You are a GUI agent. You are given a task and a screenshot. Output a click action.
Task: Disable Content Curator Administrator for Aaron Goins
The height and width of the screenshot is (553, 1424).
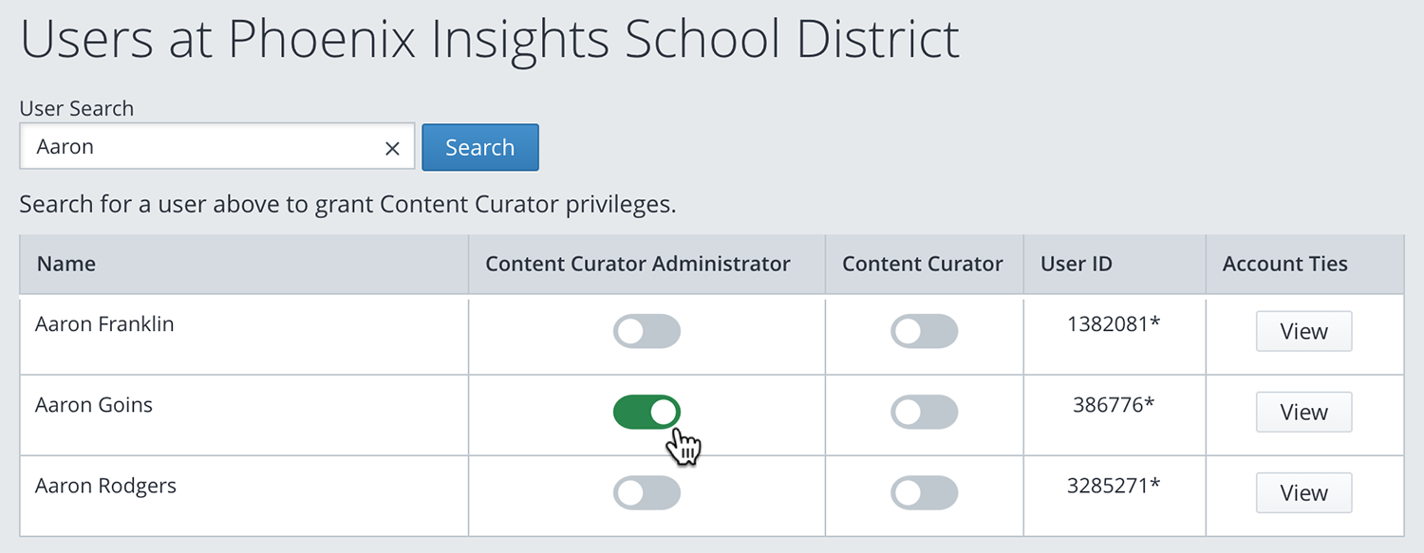click(646, 412)
